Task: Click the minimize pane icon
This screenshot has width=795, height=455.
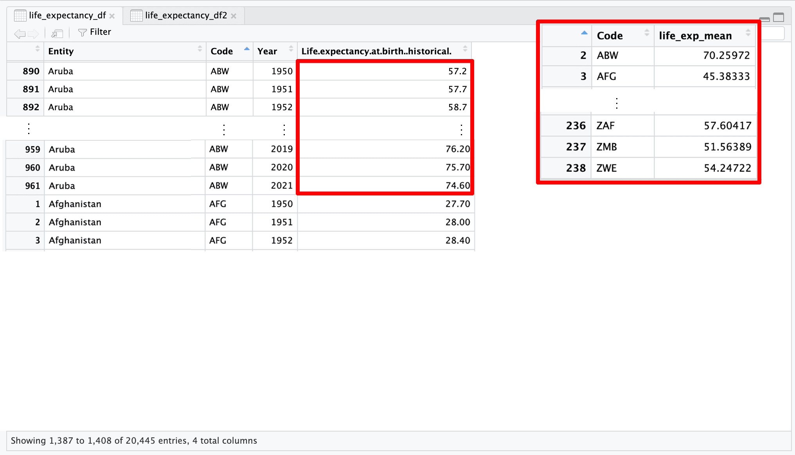Action: (x=764, y=18)
